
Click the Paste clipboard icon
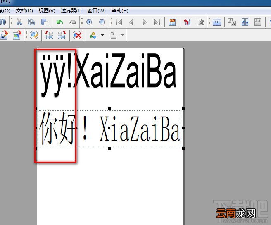[x=45, y=22]
